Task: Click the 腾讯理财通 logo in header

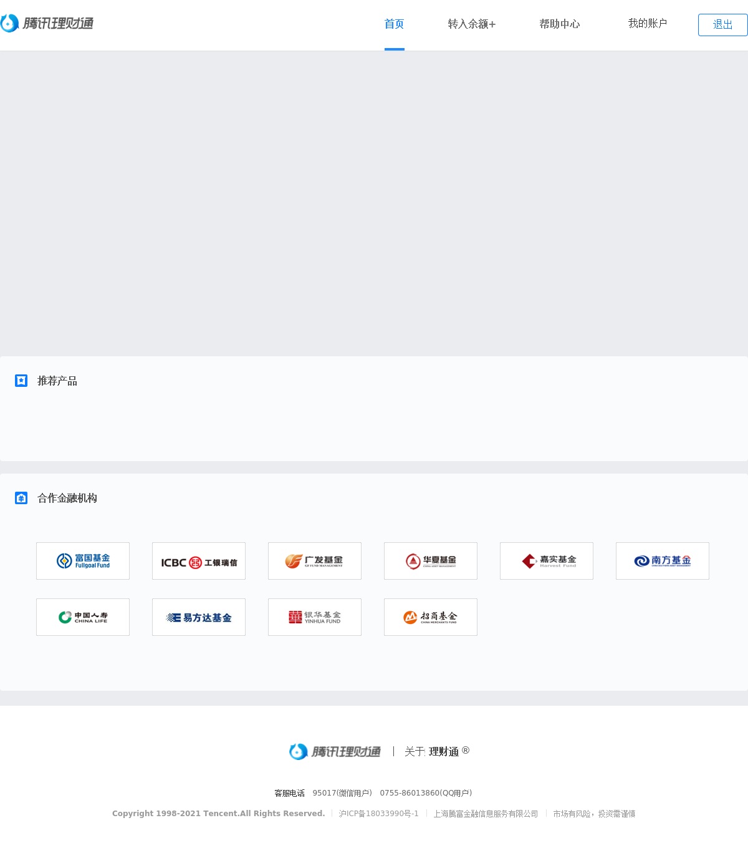Action: pyautogui.click(x=47, y=23)
